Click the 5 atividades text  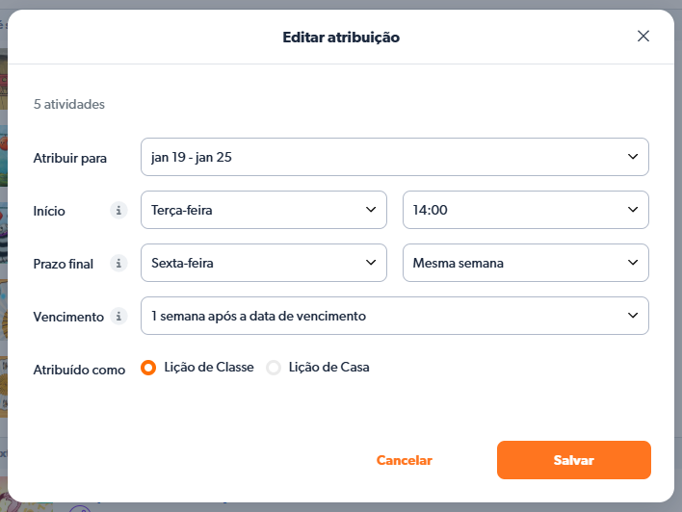click(69, 104)
